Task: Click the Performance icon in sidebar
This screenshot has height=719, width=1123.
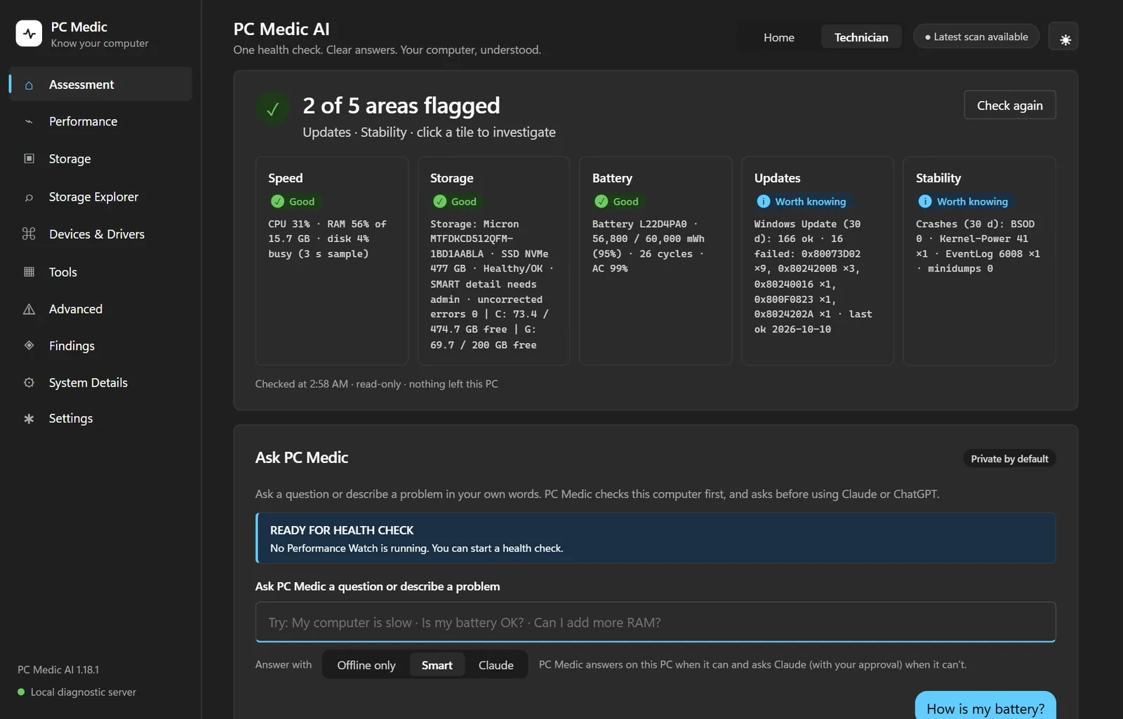Action: (x=29, y=121)
